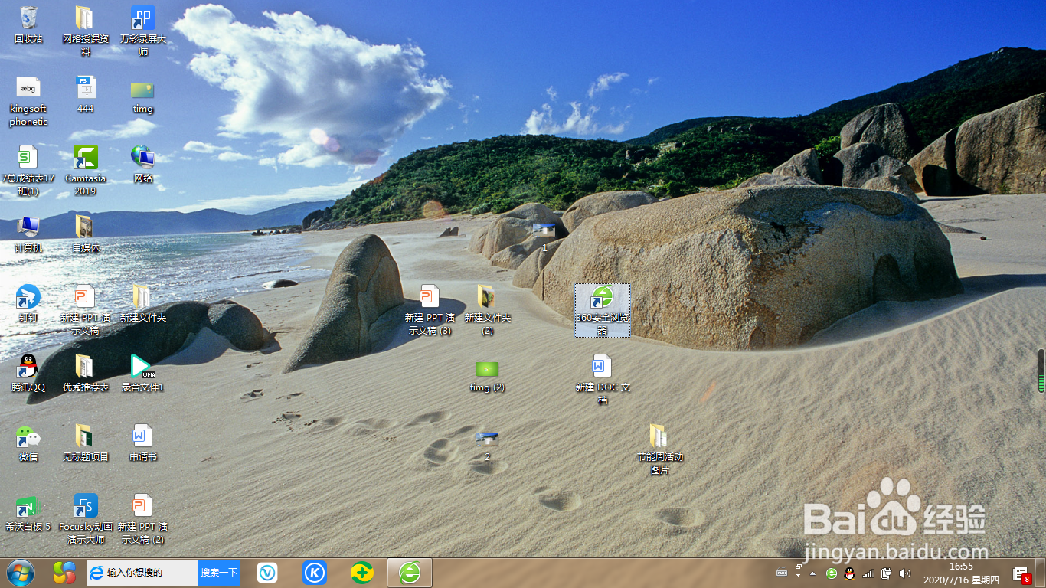
Task: Open the QQ penguin tray icon
Action: pyautogui.click(x=849, y=573)
